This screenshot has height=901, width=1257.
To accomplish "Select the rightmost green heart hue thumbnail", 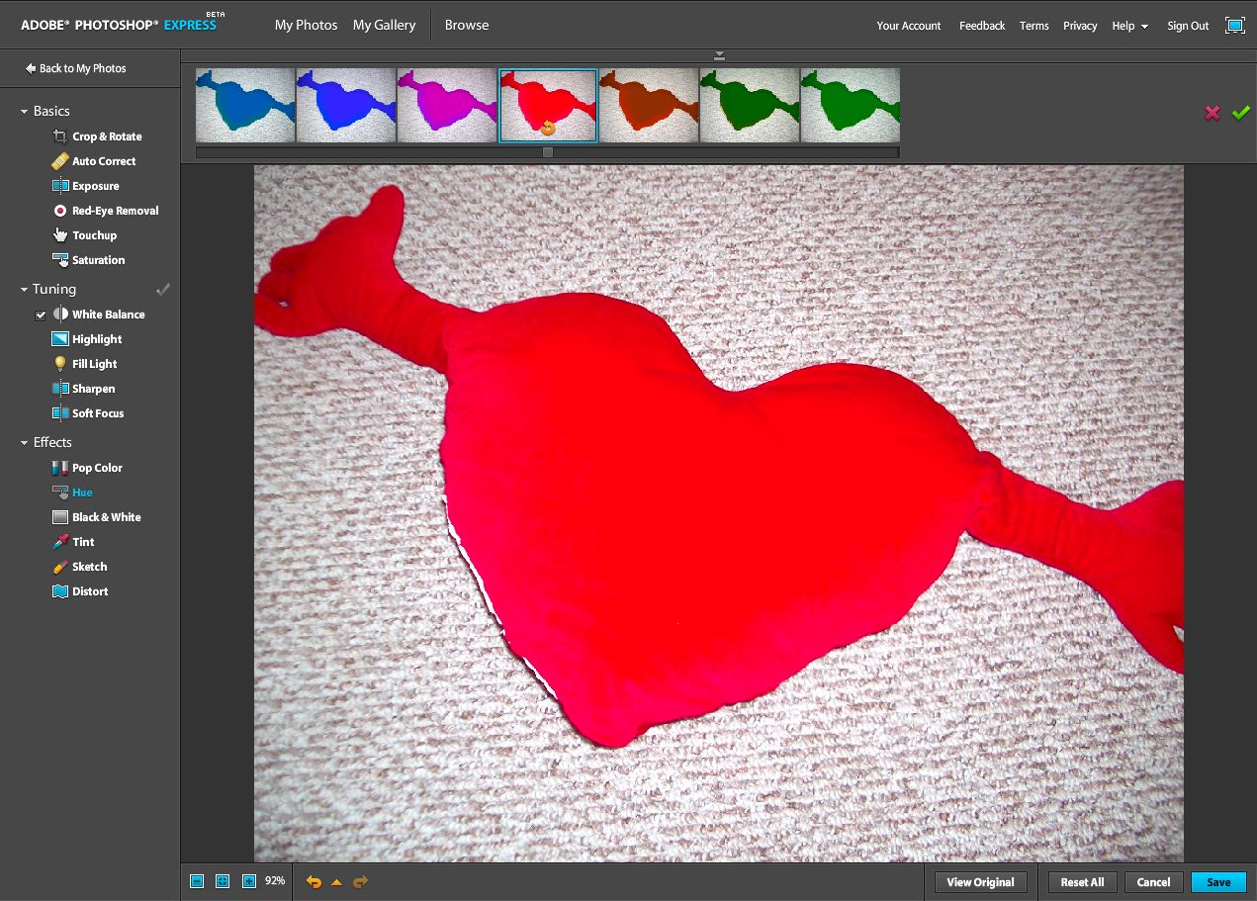I will point(851,105).
